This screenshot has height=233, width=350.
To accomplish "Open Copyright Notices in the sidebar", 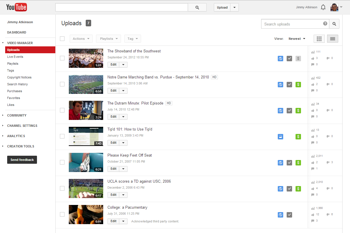I will click(x=19, y=77).
